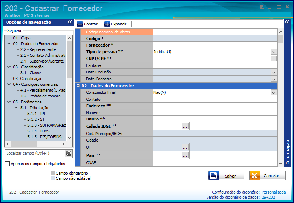Click the Contrair toolbar button
Image resolution: width=294 pixels, height=203 pixels.
(87, 24)
